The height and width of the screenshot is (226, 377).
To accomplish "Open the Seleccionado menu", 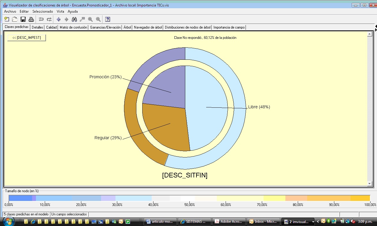I will click(42, 11).
